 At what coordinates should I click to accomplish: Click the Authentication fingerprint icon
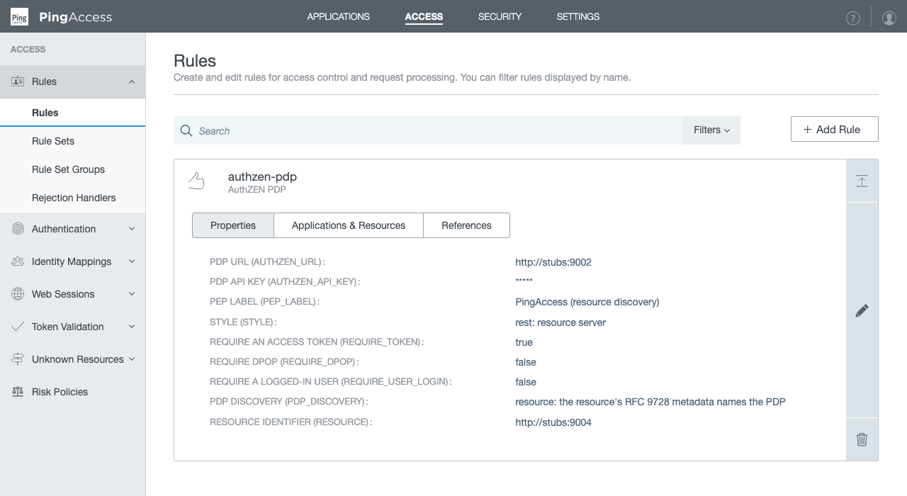point(18,229)
